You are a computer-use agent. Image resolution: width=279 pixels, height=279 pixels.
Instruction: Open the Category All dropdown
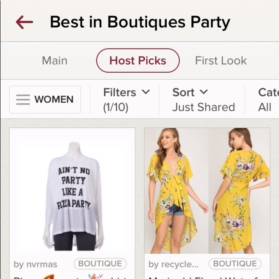[268, 100]
